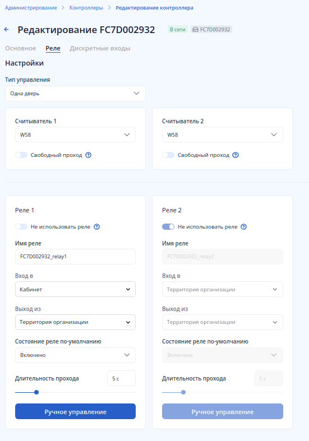Expand Считыватель 1 W58 dropdown

coord(75,134)
